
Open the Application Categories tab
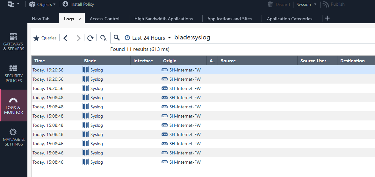coord(290,19)
